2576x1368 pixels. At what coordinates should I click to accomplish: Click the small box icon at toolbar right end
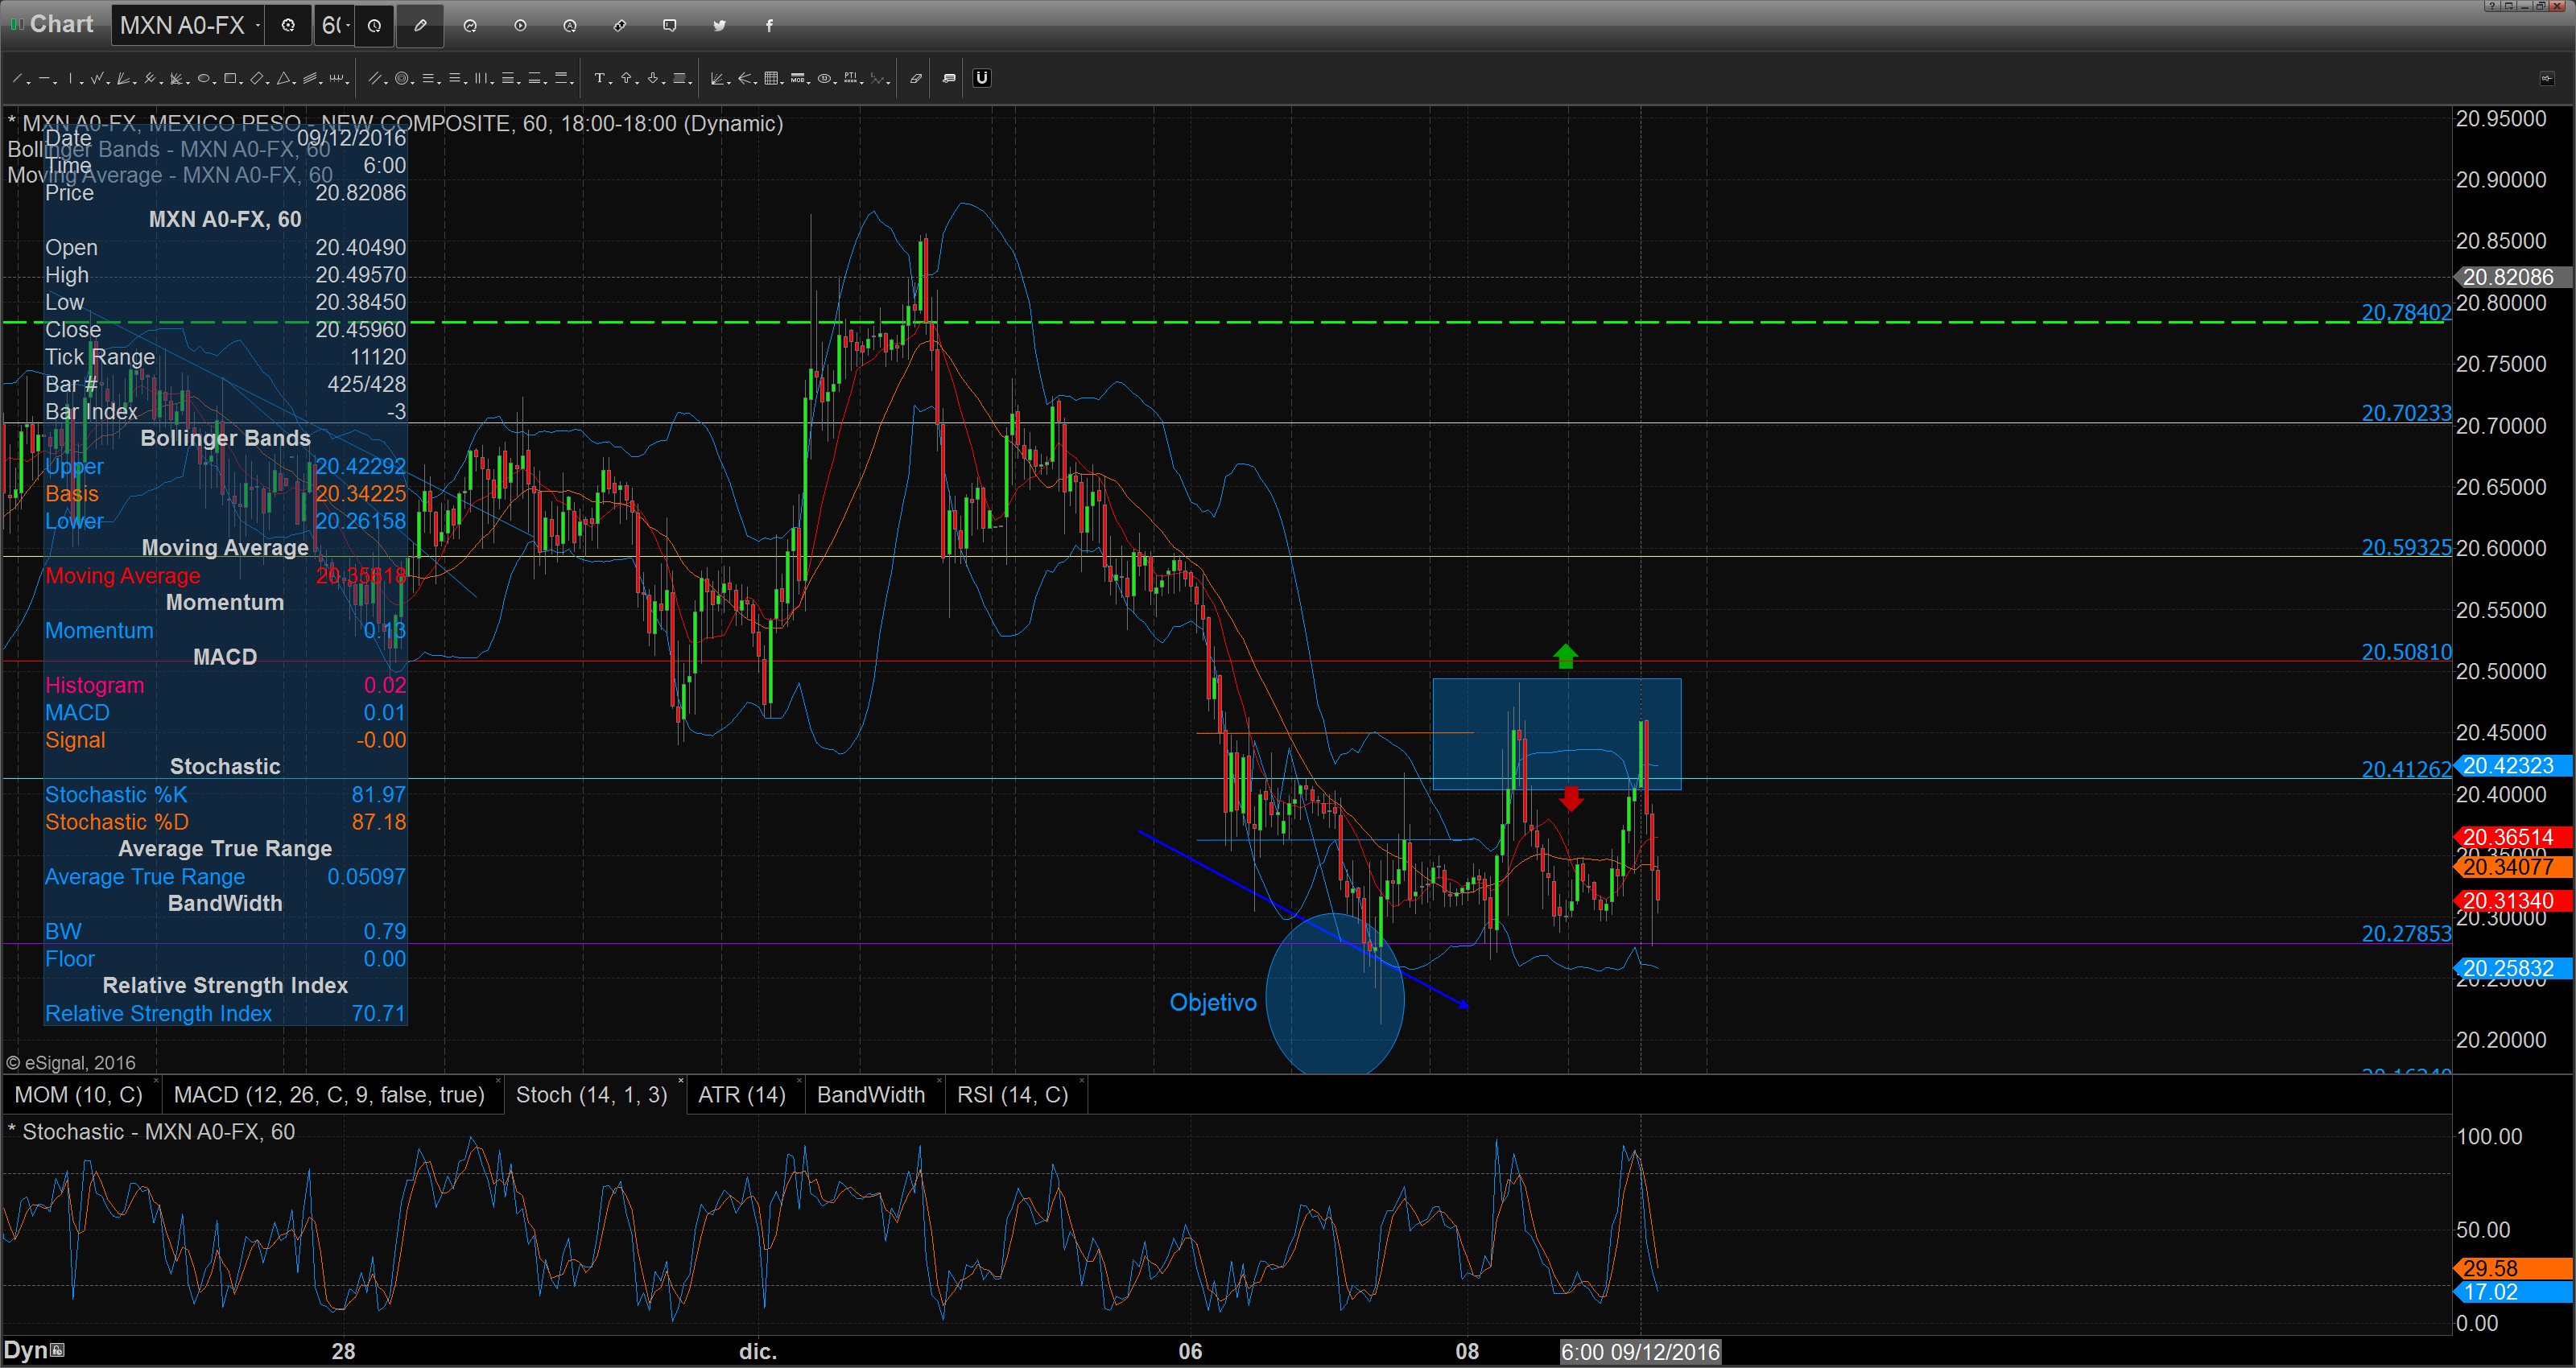click(x=2547, y=78)
